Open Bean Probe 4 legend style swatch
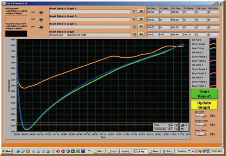The image size is (226, 156). pos(213,86)
